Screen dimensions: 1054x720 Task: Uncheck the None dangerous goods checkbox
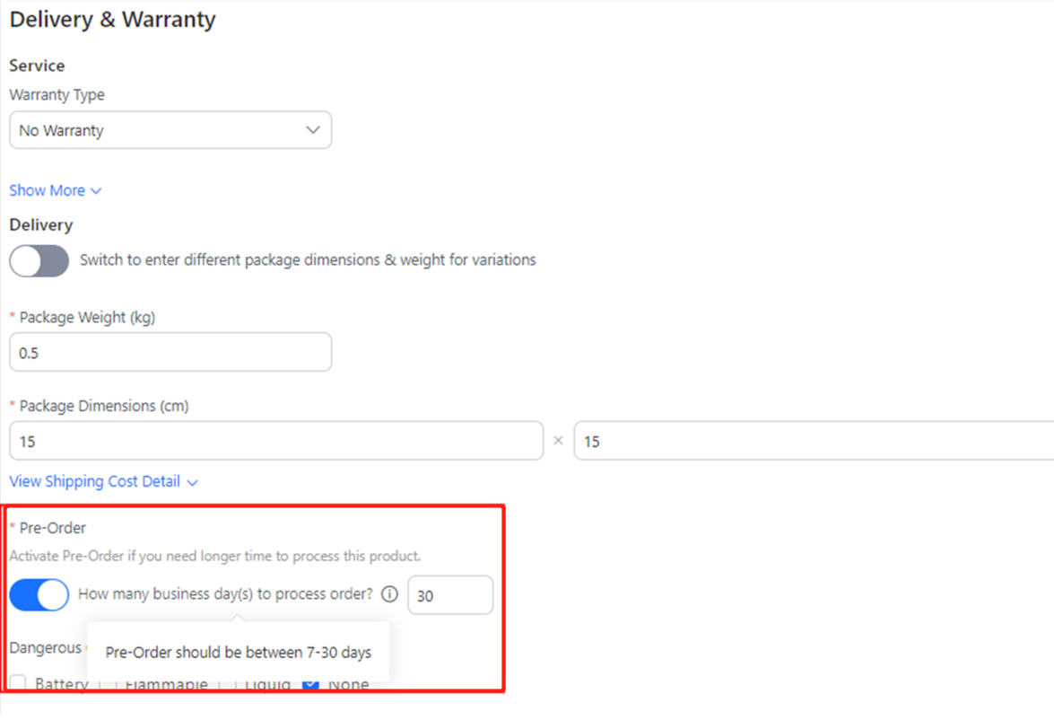click(311, 684)
